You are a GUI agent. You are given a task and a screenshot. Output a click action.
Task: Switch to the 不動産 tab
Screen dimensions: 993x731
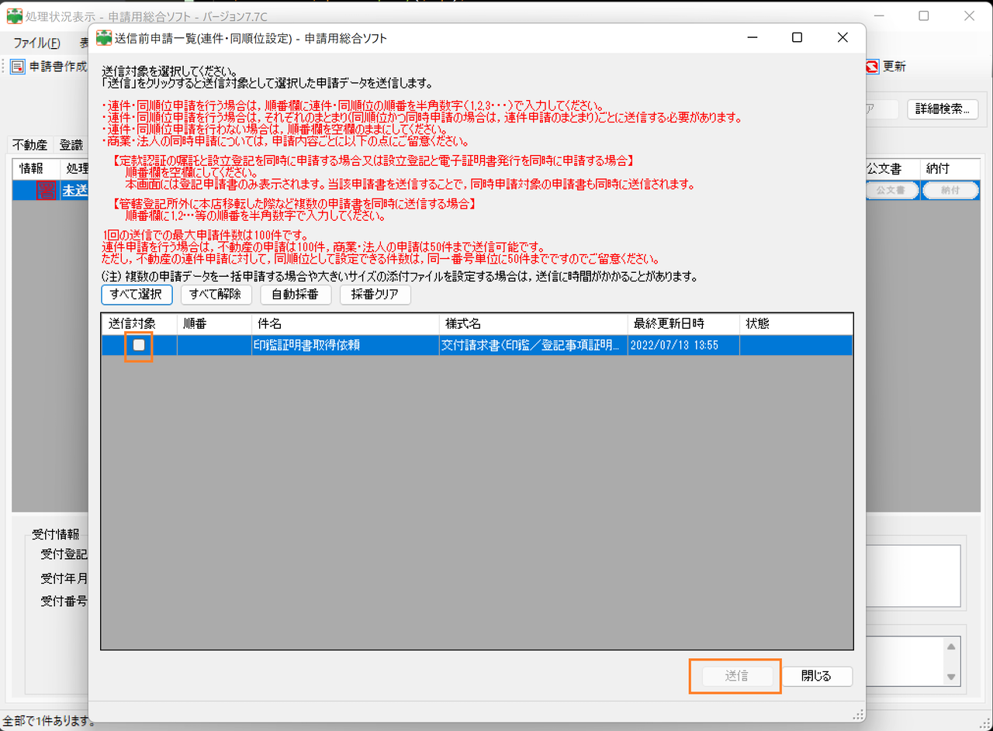tap(30, 145)
